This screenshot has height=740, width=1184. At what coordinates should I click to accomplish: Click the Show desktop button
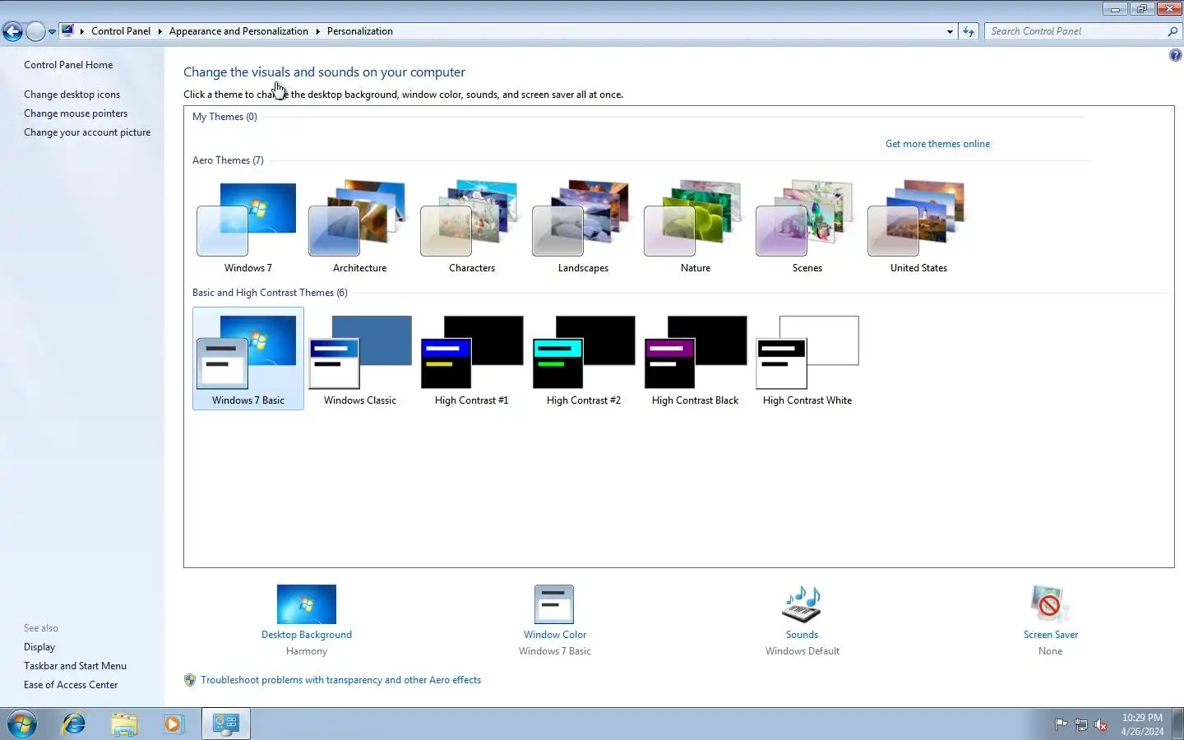point(1177,724)
